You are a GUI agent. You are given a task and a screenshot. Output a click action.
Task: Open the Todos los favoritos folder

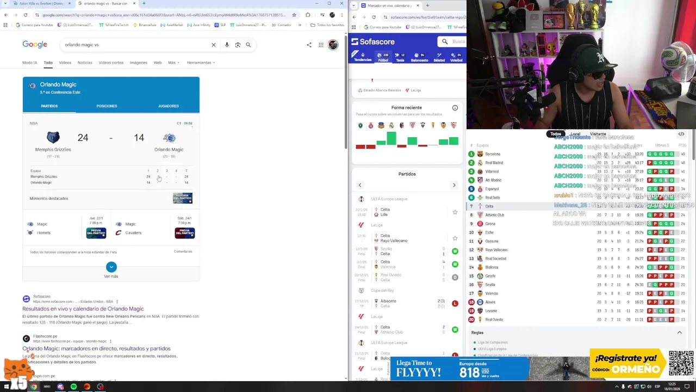point(327,25)
